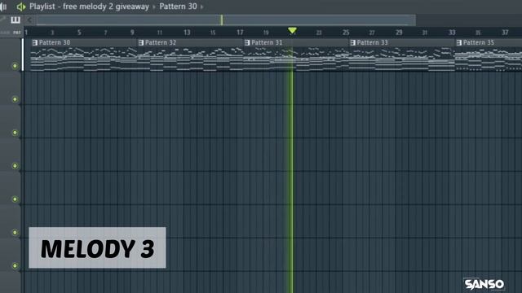522x293 pixels.
Task: Open the Pattern 31 clip menu icon
Action: [x=247, y=42]
